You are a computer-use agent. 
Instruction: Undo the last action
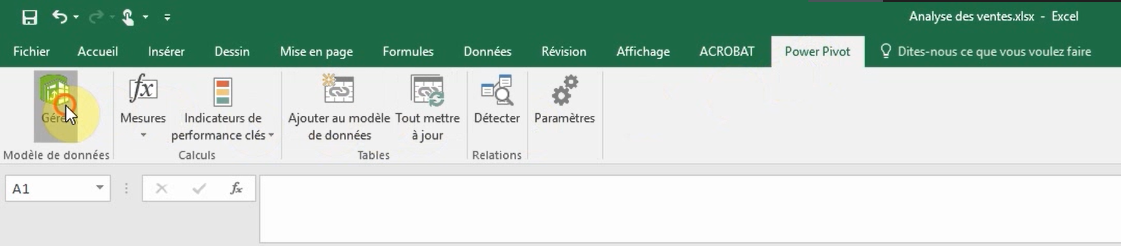click(x=60, y=17)
